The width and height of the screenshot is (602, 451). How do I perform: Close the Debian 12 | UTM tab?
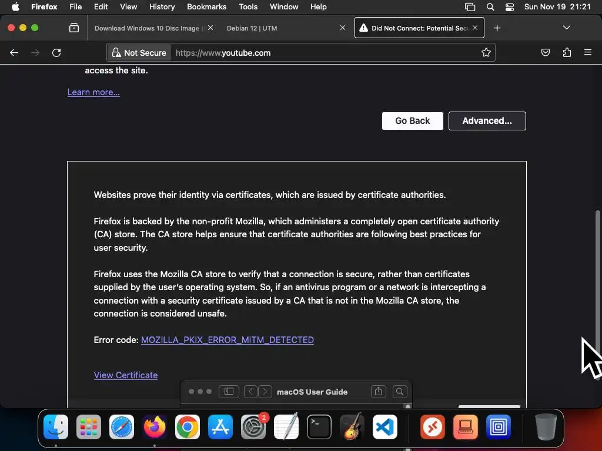[343, 28]
